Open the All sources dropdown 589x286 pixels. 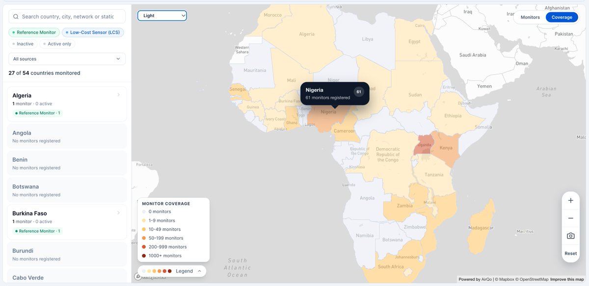pos(67,59)
